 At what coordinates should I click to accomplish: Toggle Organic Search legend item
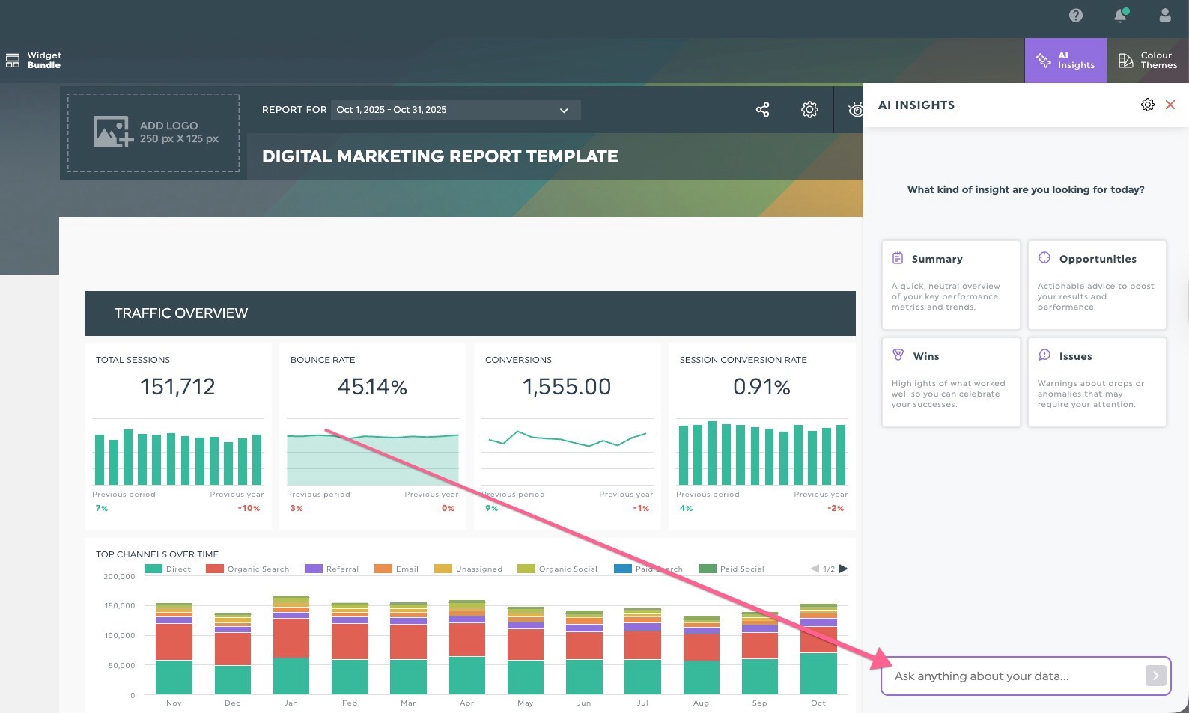[248, 569]
